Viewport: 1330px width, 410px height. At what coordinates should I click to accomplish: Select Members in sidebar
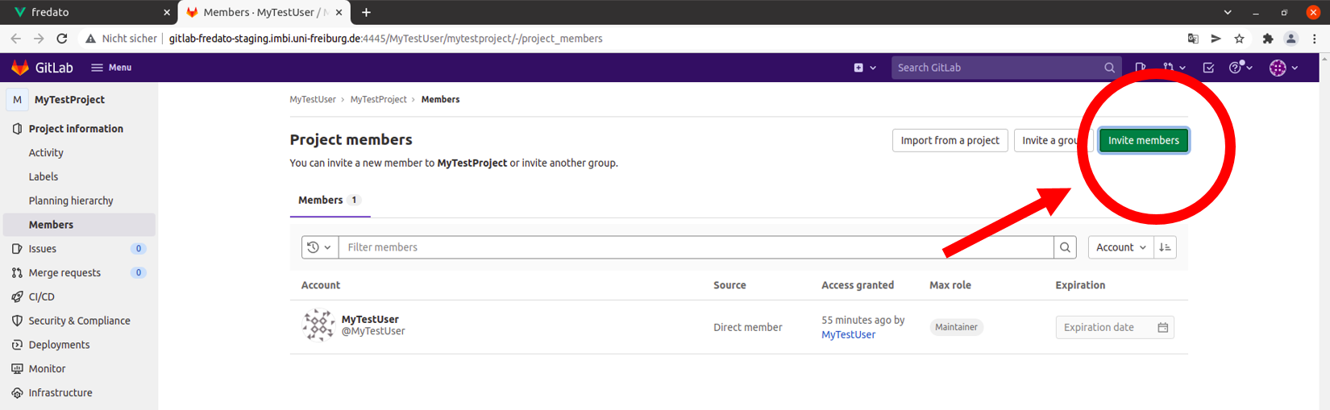[x=79, y=225]
